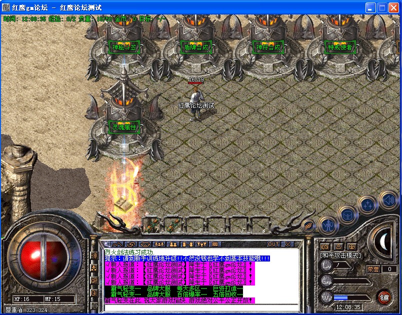Open the red 铺 shop button
Viewport: 402px width, 315px height.
coord(384,297)
